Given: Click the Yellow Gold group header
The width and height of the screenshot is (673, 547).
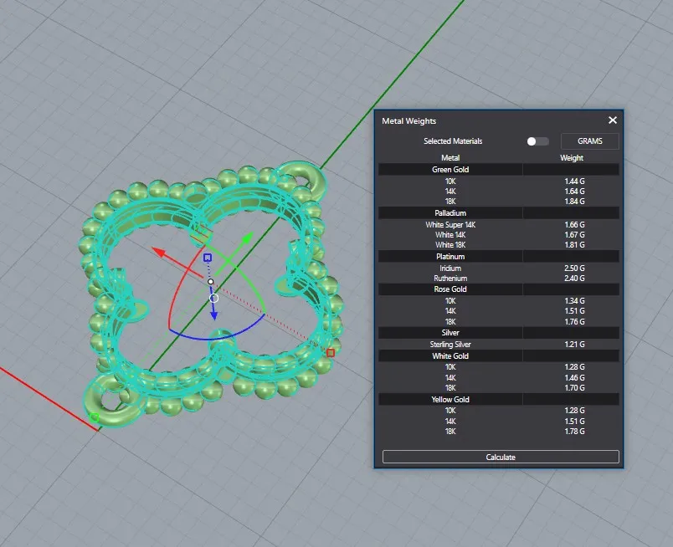Looking at the screenshot, I should pyautogui.click(x=450, y=400).
